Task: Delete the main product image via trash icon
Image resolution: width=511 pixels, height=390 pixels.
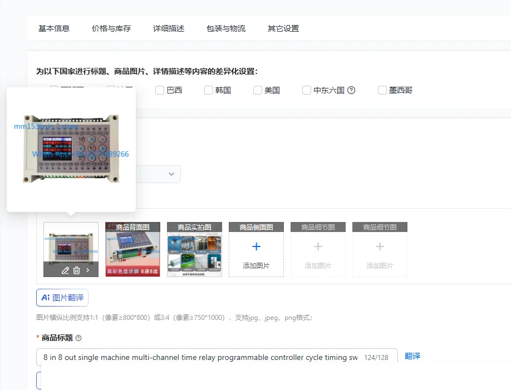Action: point(77,270)
